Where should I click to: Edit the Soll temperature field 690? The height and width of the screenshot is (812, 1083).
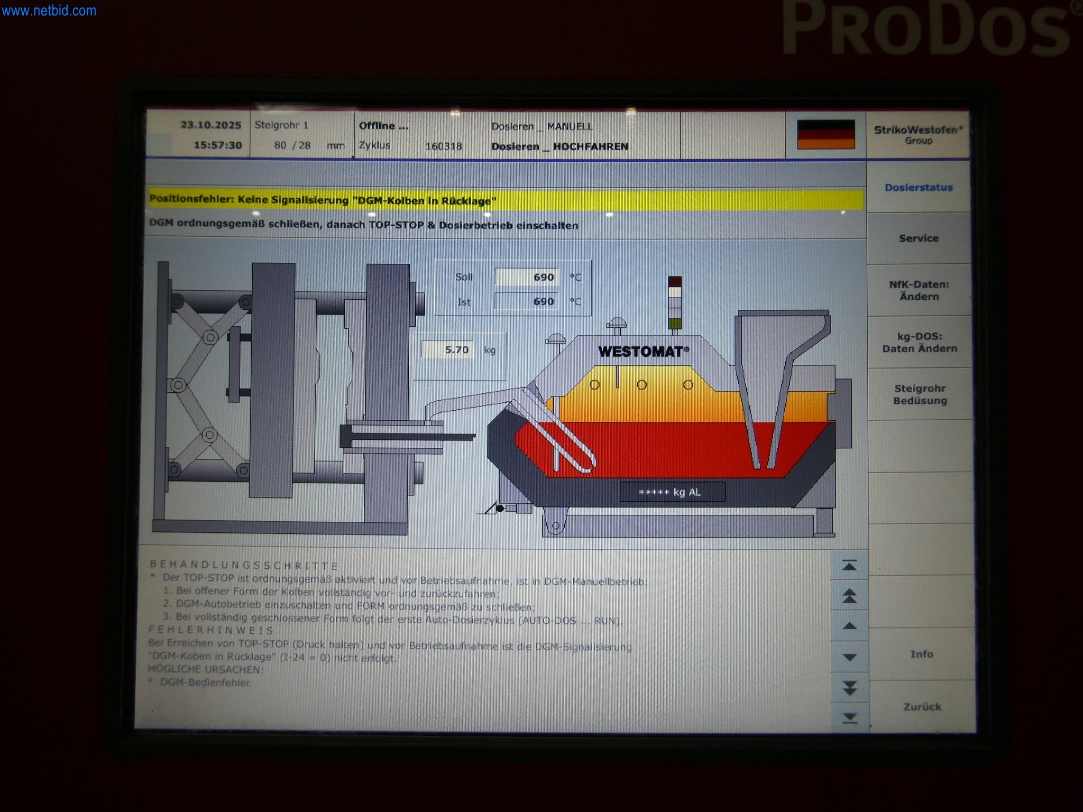(526, 277)
